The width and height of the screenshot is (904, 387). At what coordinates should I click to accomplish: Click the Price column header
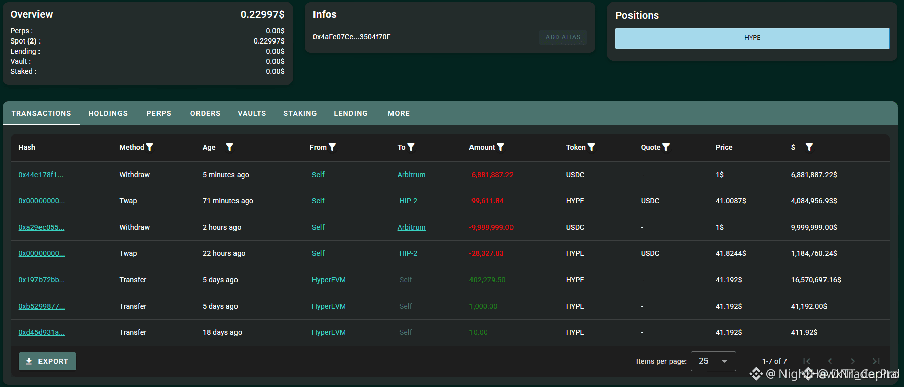(x=724, y=147)
